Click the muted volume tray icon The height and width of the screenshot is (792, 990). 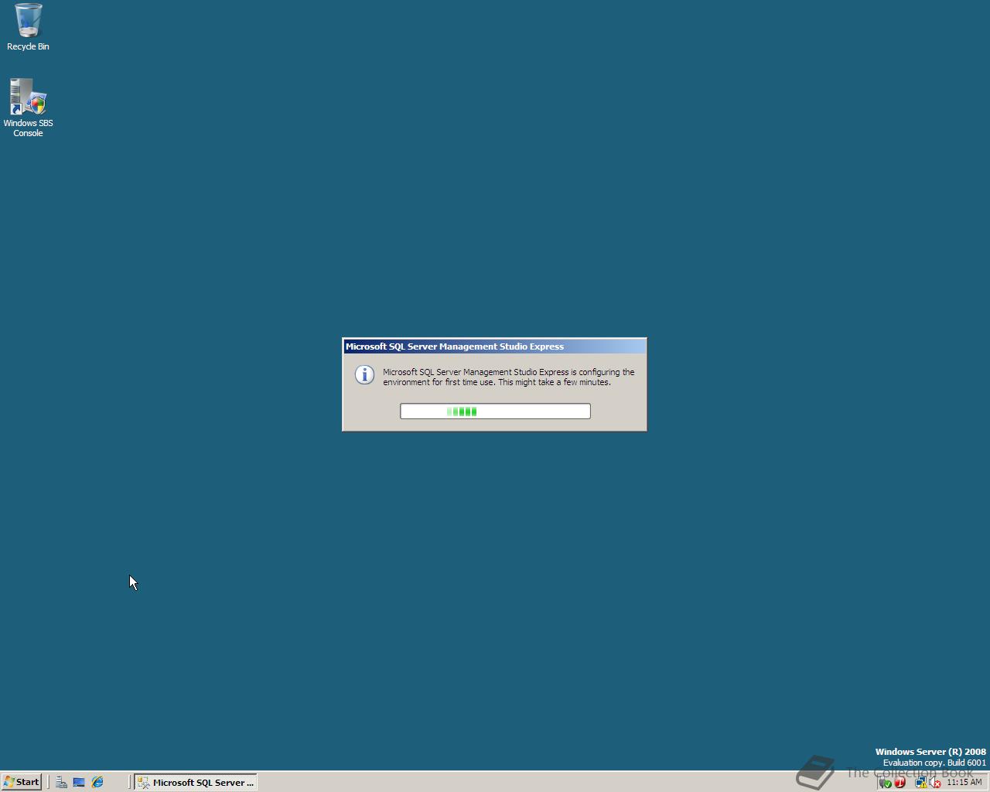(x=935, y=783)
